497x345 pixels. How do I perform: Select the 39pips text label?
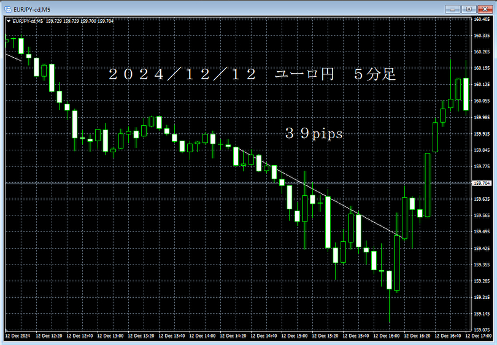tap(314, 133)
